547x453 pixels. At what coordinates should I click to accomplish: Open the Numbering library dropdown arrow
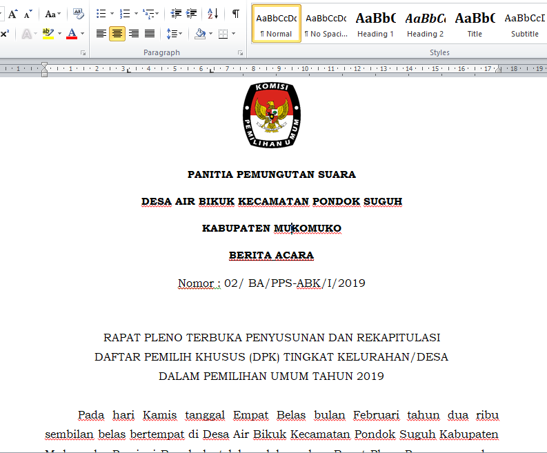136,14
